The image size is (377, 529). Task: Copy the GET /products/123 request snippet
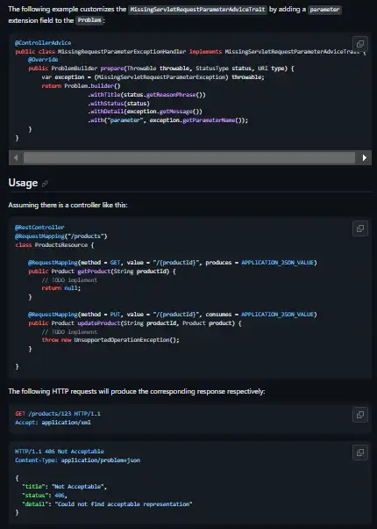(359, 414)
